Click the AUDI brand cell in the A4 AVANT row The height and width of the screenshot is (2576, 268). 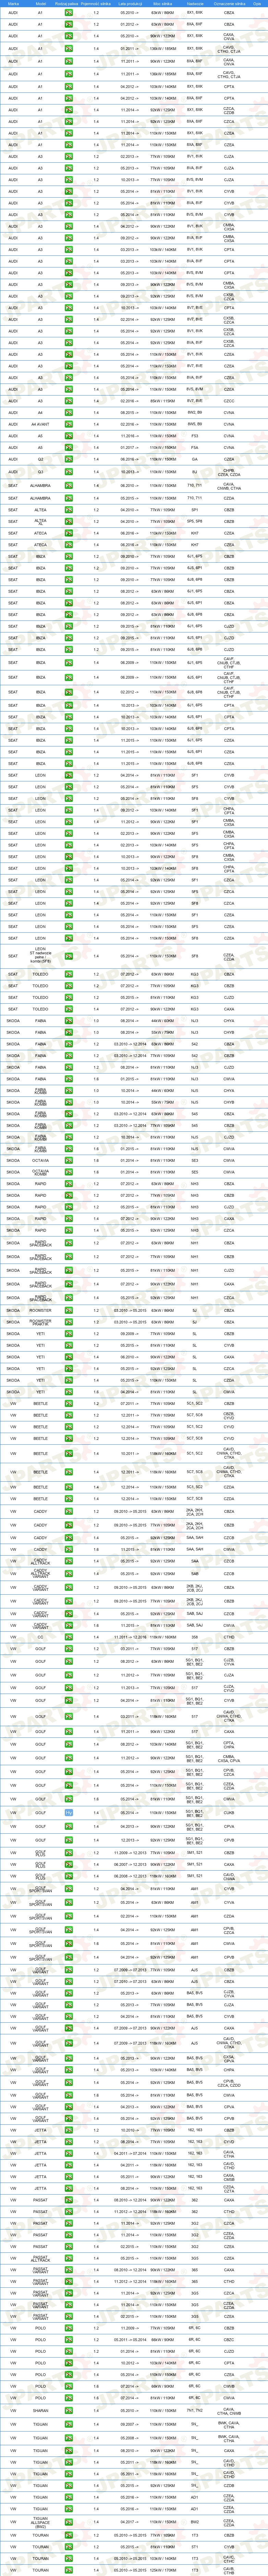(x=13, y=424)
